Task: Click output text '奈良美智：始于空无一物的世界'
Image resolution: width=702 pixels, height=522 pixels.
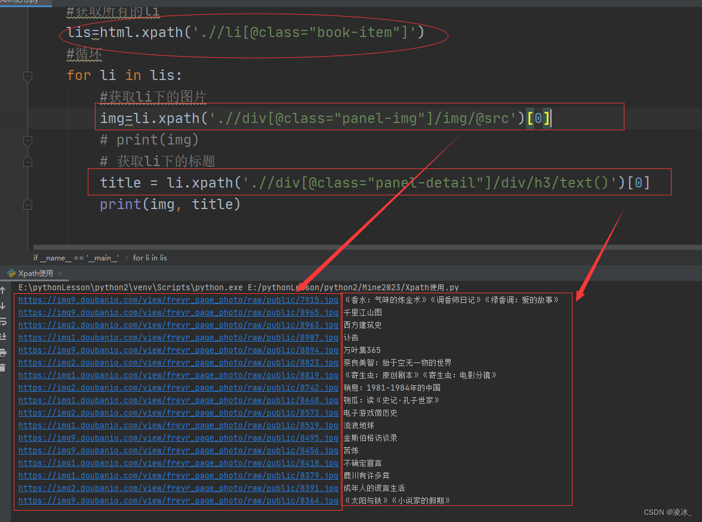Action: tap(398, 363)
